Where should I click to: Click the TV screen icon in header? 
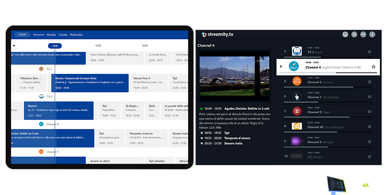click(346, 34)
